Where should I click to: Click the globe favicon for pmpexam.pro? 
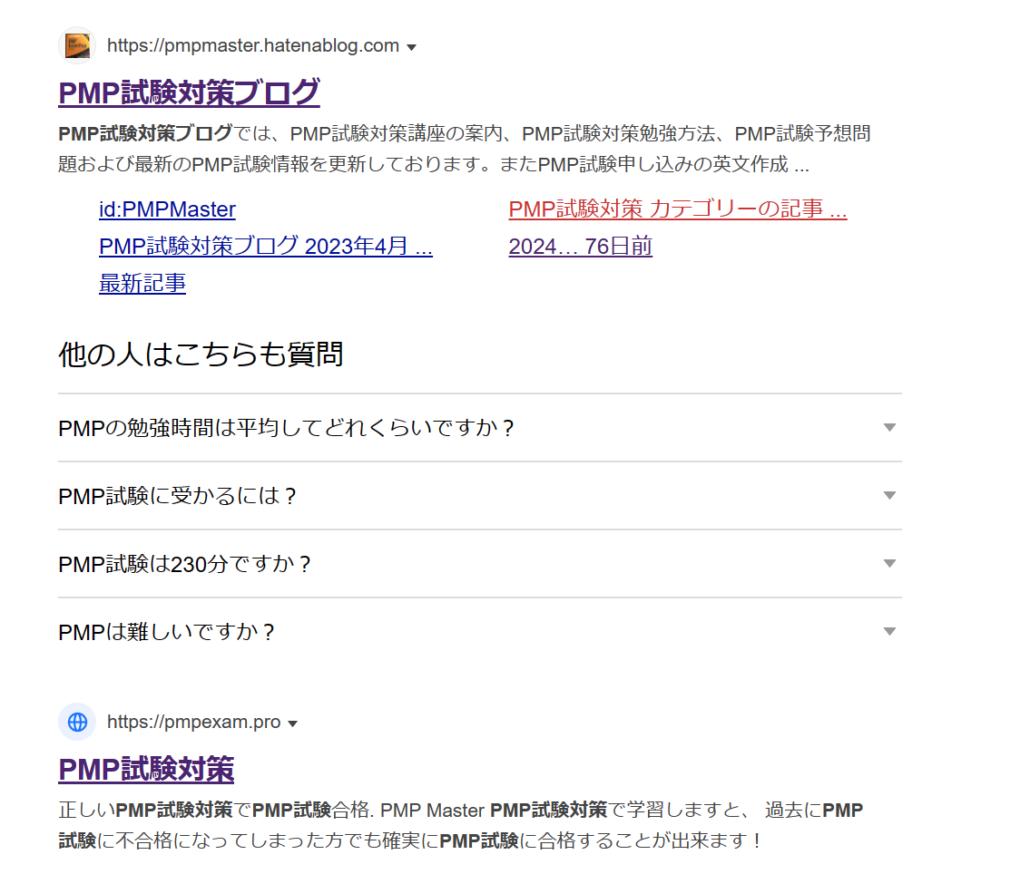tap(77, 723)
